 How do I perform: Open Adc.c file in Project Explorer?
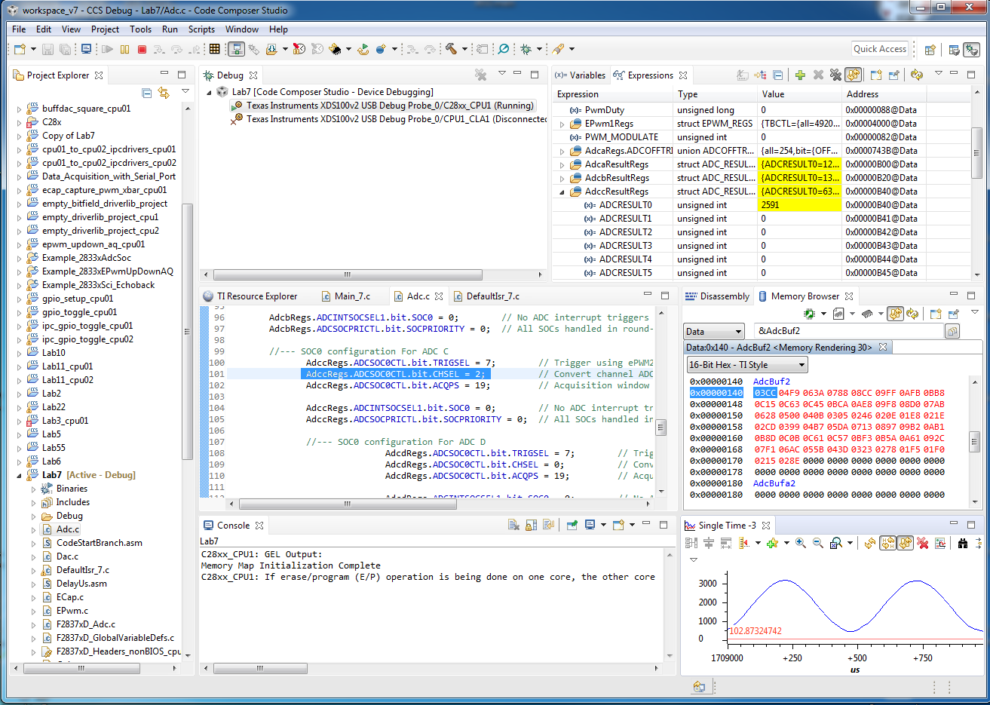pos(67,529)
